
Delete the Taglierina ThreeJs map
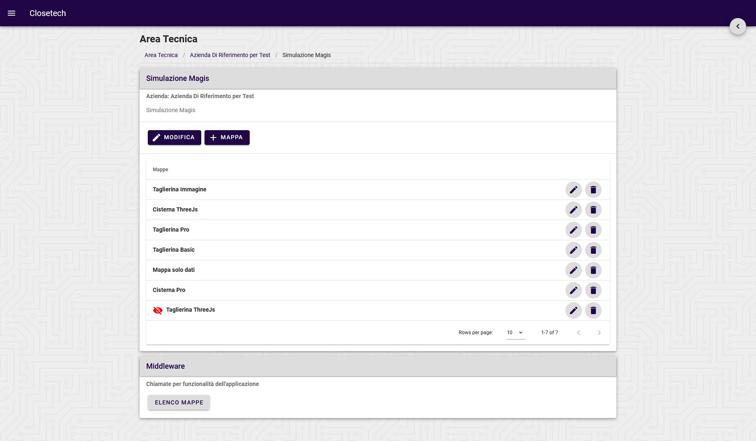click(593, 310)
